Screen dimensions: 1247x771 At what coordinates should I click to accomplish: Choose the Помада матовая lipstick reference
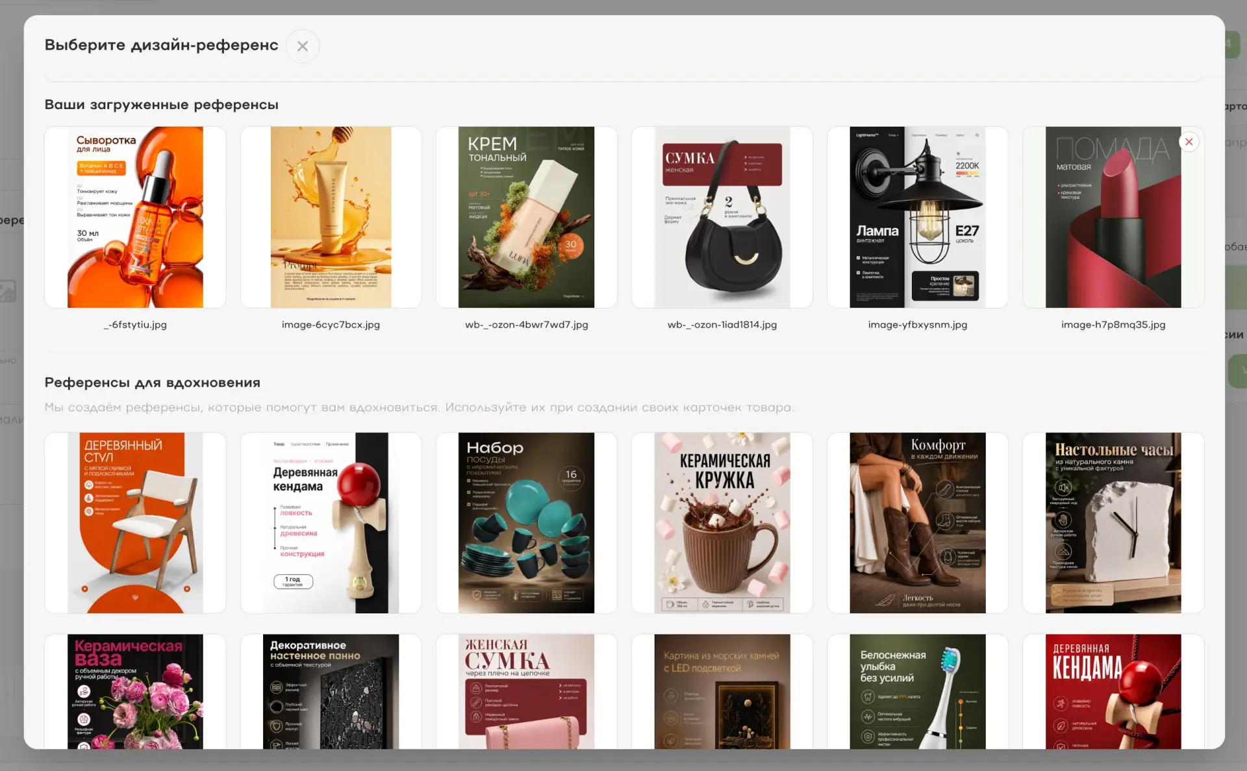(1113, 217)
